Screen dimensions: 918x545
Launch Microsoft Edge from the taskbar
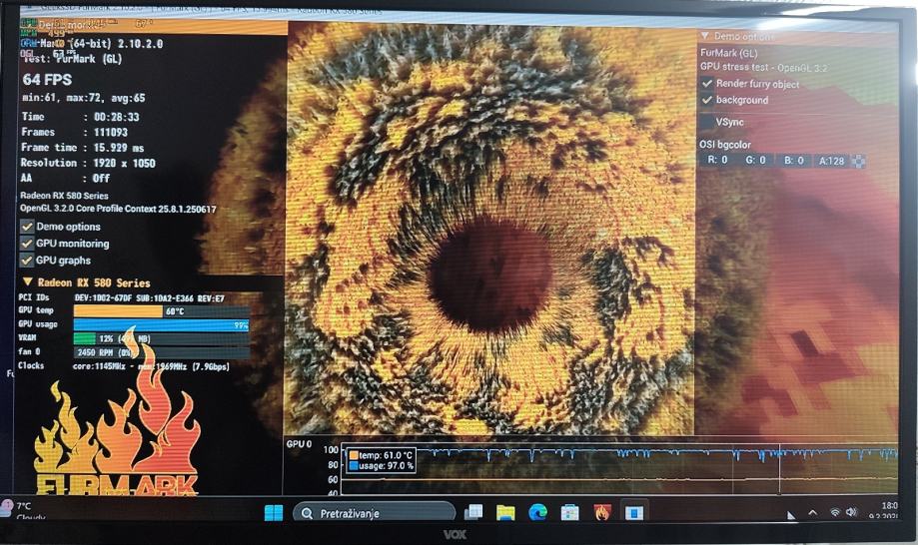click(537, 513)
